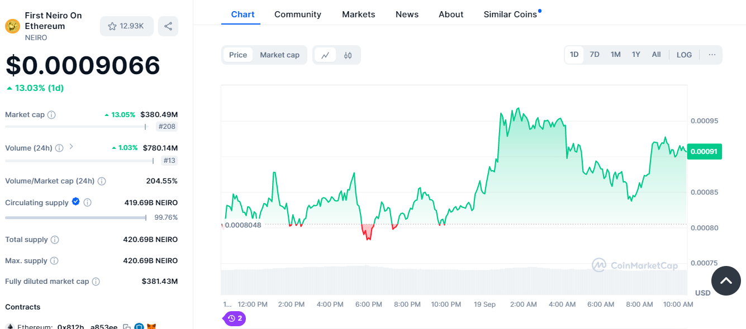746x329 pixels.
Task: Switch to the candlestick chart icon
Action: (x=348, y=55)
